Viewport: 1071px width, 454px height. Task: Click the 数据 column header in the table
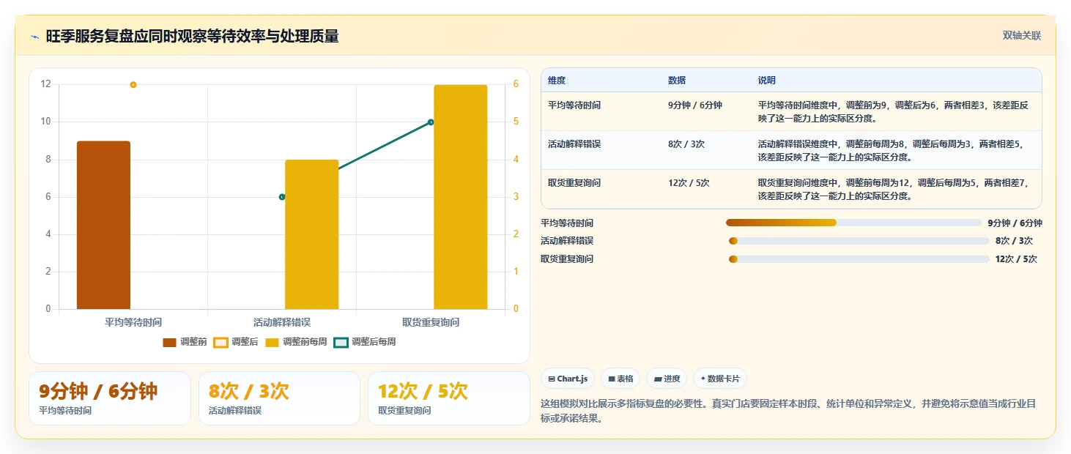pos(677,81)
